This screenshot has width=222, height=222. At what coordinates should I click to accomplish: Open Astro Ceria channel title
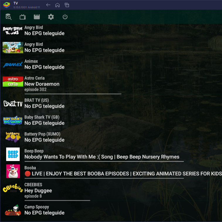coord(35,78)
